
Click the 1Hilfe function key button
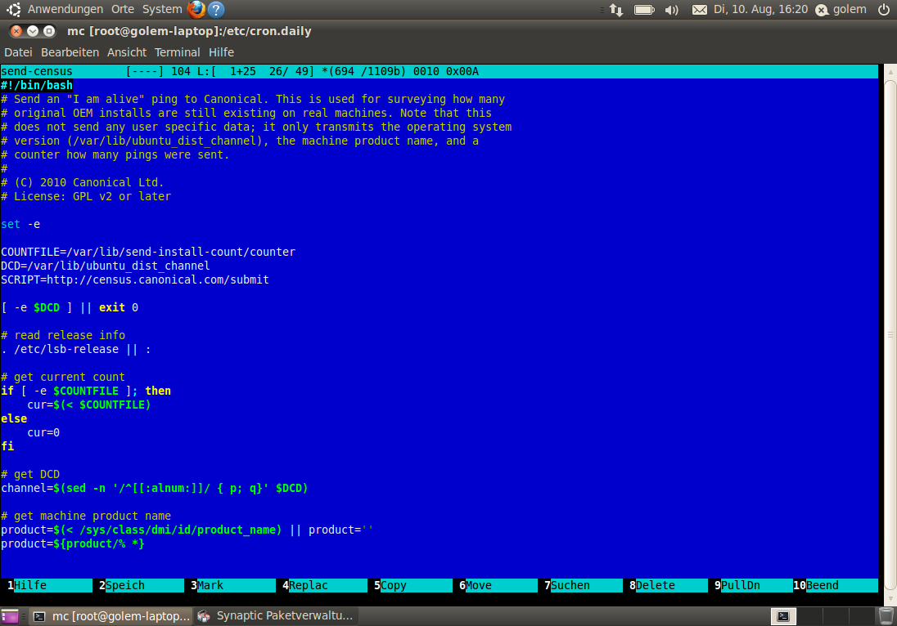(x=49, y=585)
